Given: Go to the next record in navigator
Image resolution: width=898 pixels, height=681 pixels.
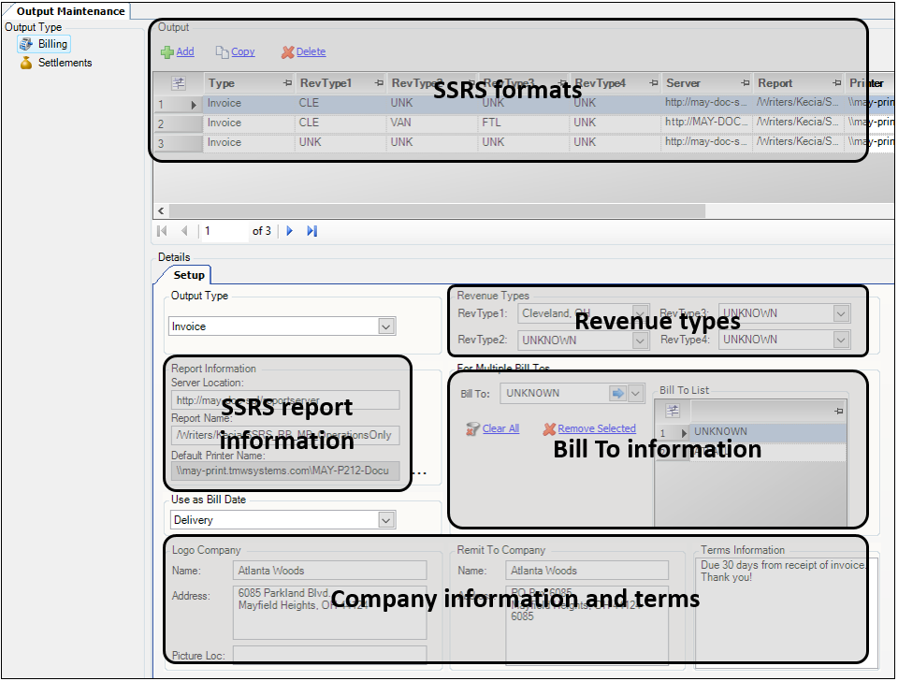Looking at the screenshot, I should tap(290, 231).
